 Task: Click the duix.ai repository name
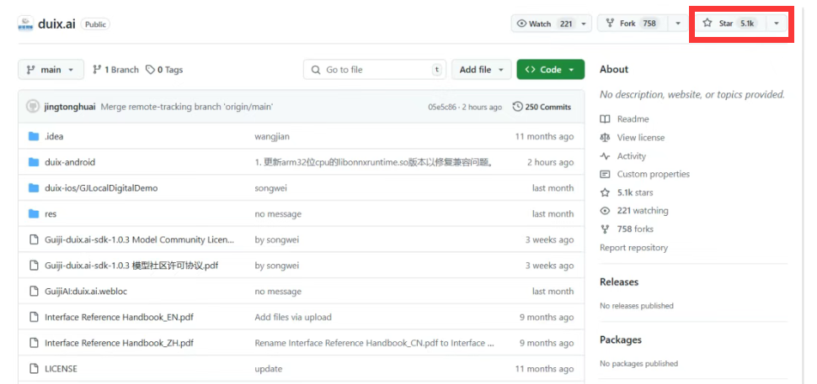[x=56, y=24]
